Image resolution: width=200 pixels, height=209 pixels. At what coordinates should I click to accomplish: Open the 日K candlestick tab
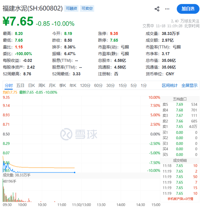click(x=31, y=86)
